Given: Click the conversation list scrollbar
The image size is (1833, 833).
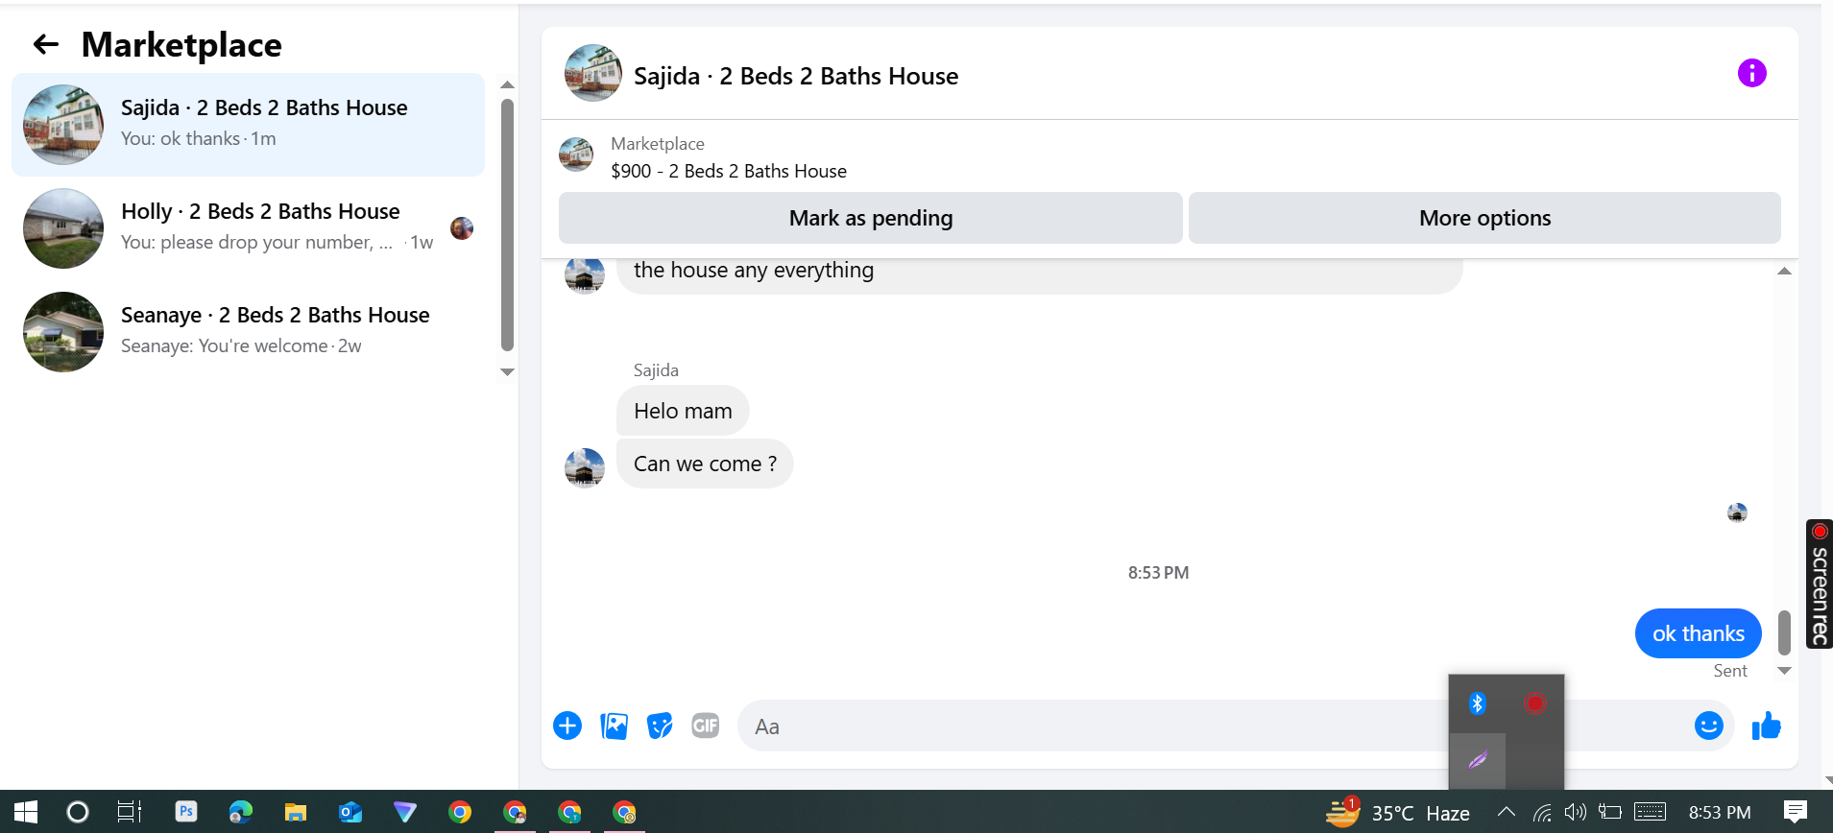Looking at the screenshot, I should [x=507, y=226].
